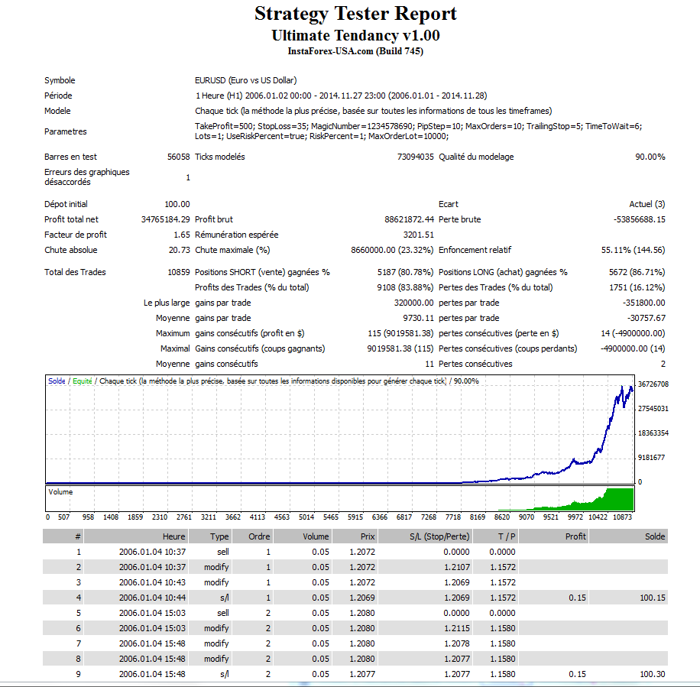
Task: Select row 6 stop loss 1.2115
Action: pyautogui.click(x=457, y=628)
